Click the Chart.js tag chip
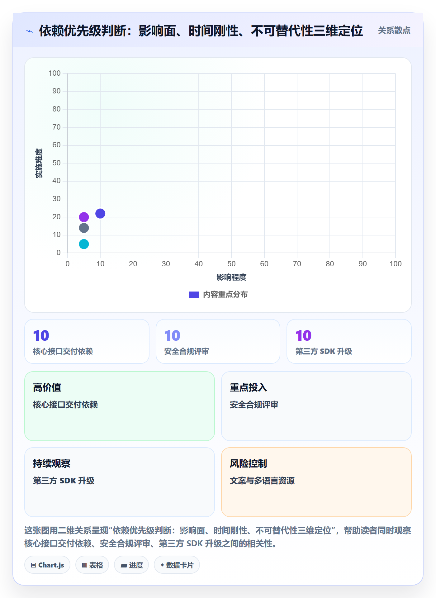 47,565
